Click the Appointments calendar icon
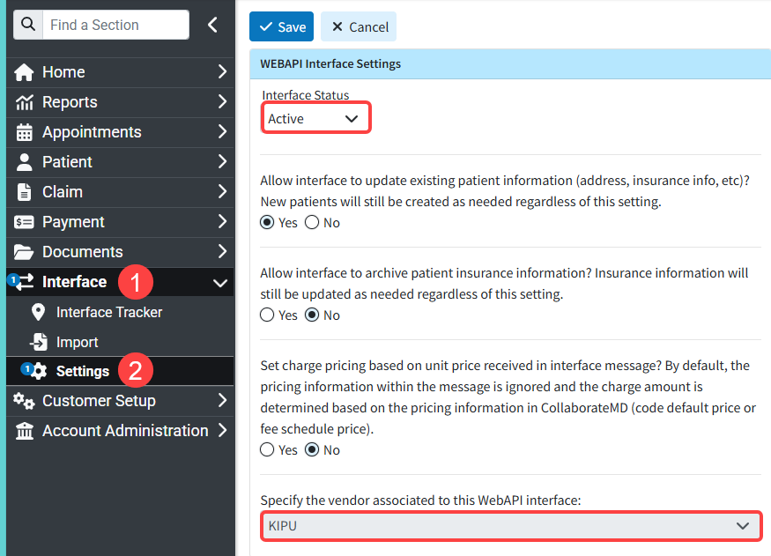Screen dimensions: 771x556 point(25,132)
